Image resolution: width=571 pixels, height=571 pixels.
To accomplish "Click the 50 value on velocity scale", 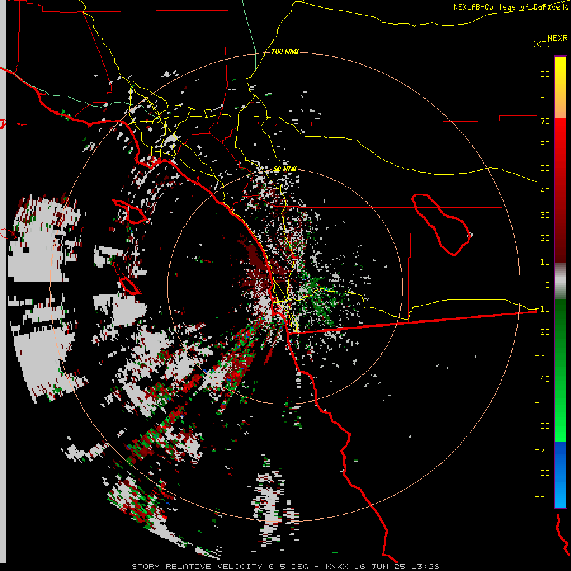I will 545,168.
